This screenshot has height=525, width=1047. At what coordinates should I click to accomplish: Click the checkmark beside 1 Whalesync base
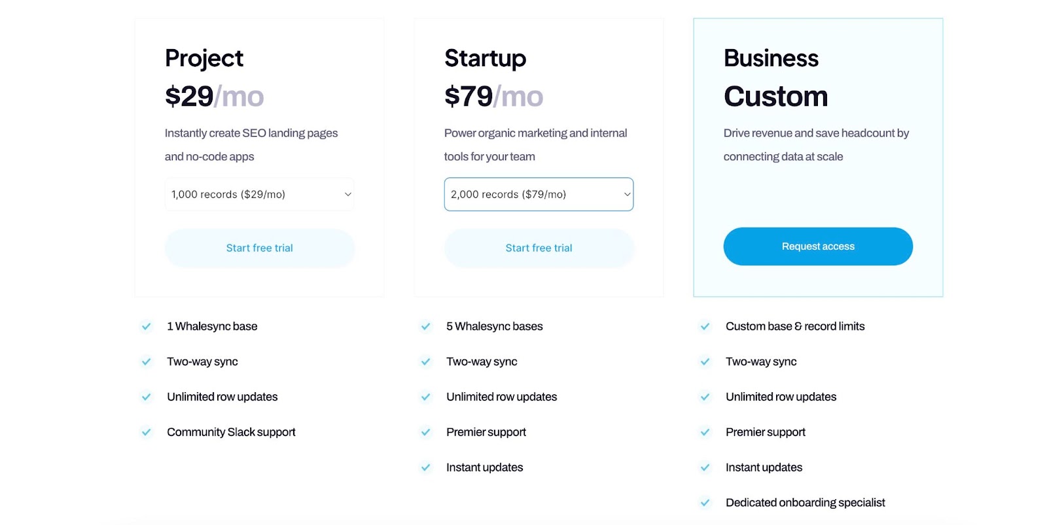(x=147, y=326)
